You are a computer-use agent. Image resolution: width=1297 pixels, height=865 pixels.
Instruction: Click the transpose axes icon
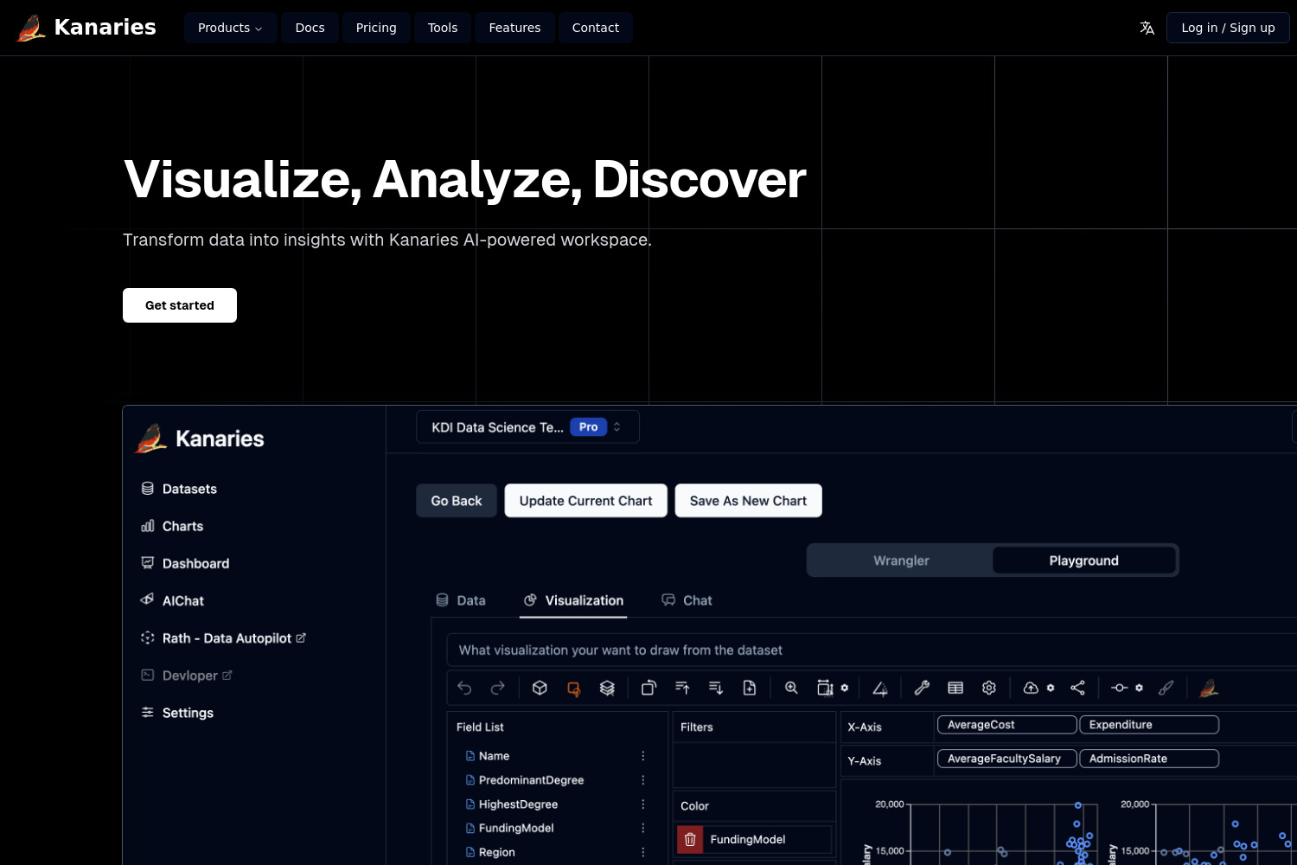click(648, 688)
